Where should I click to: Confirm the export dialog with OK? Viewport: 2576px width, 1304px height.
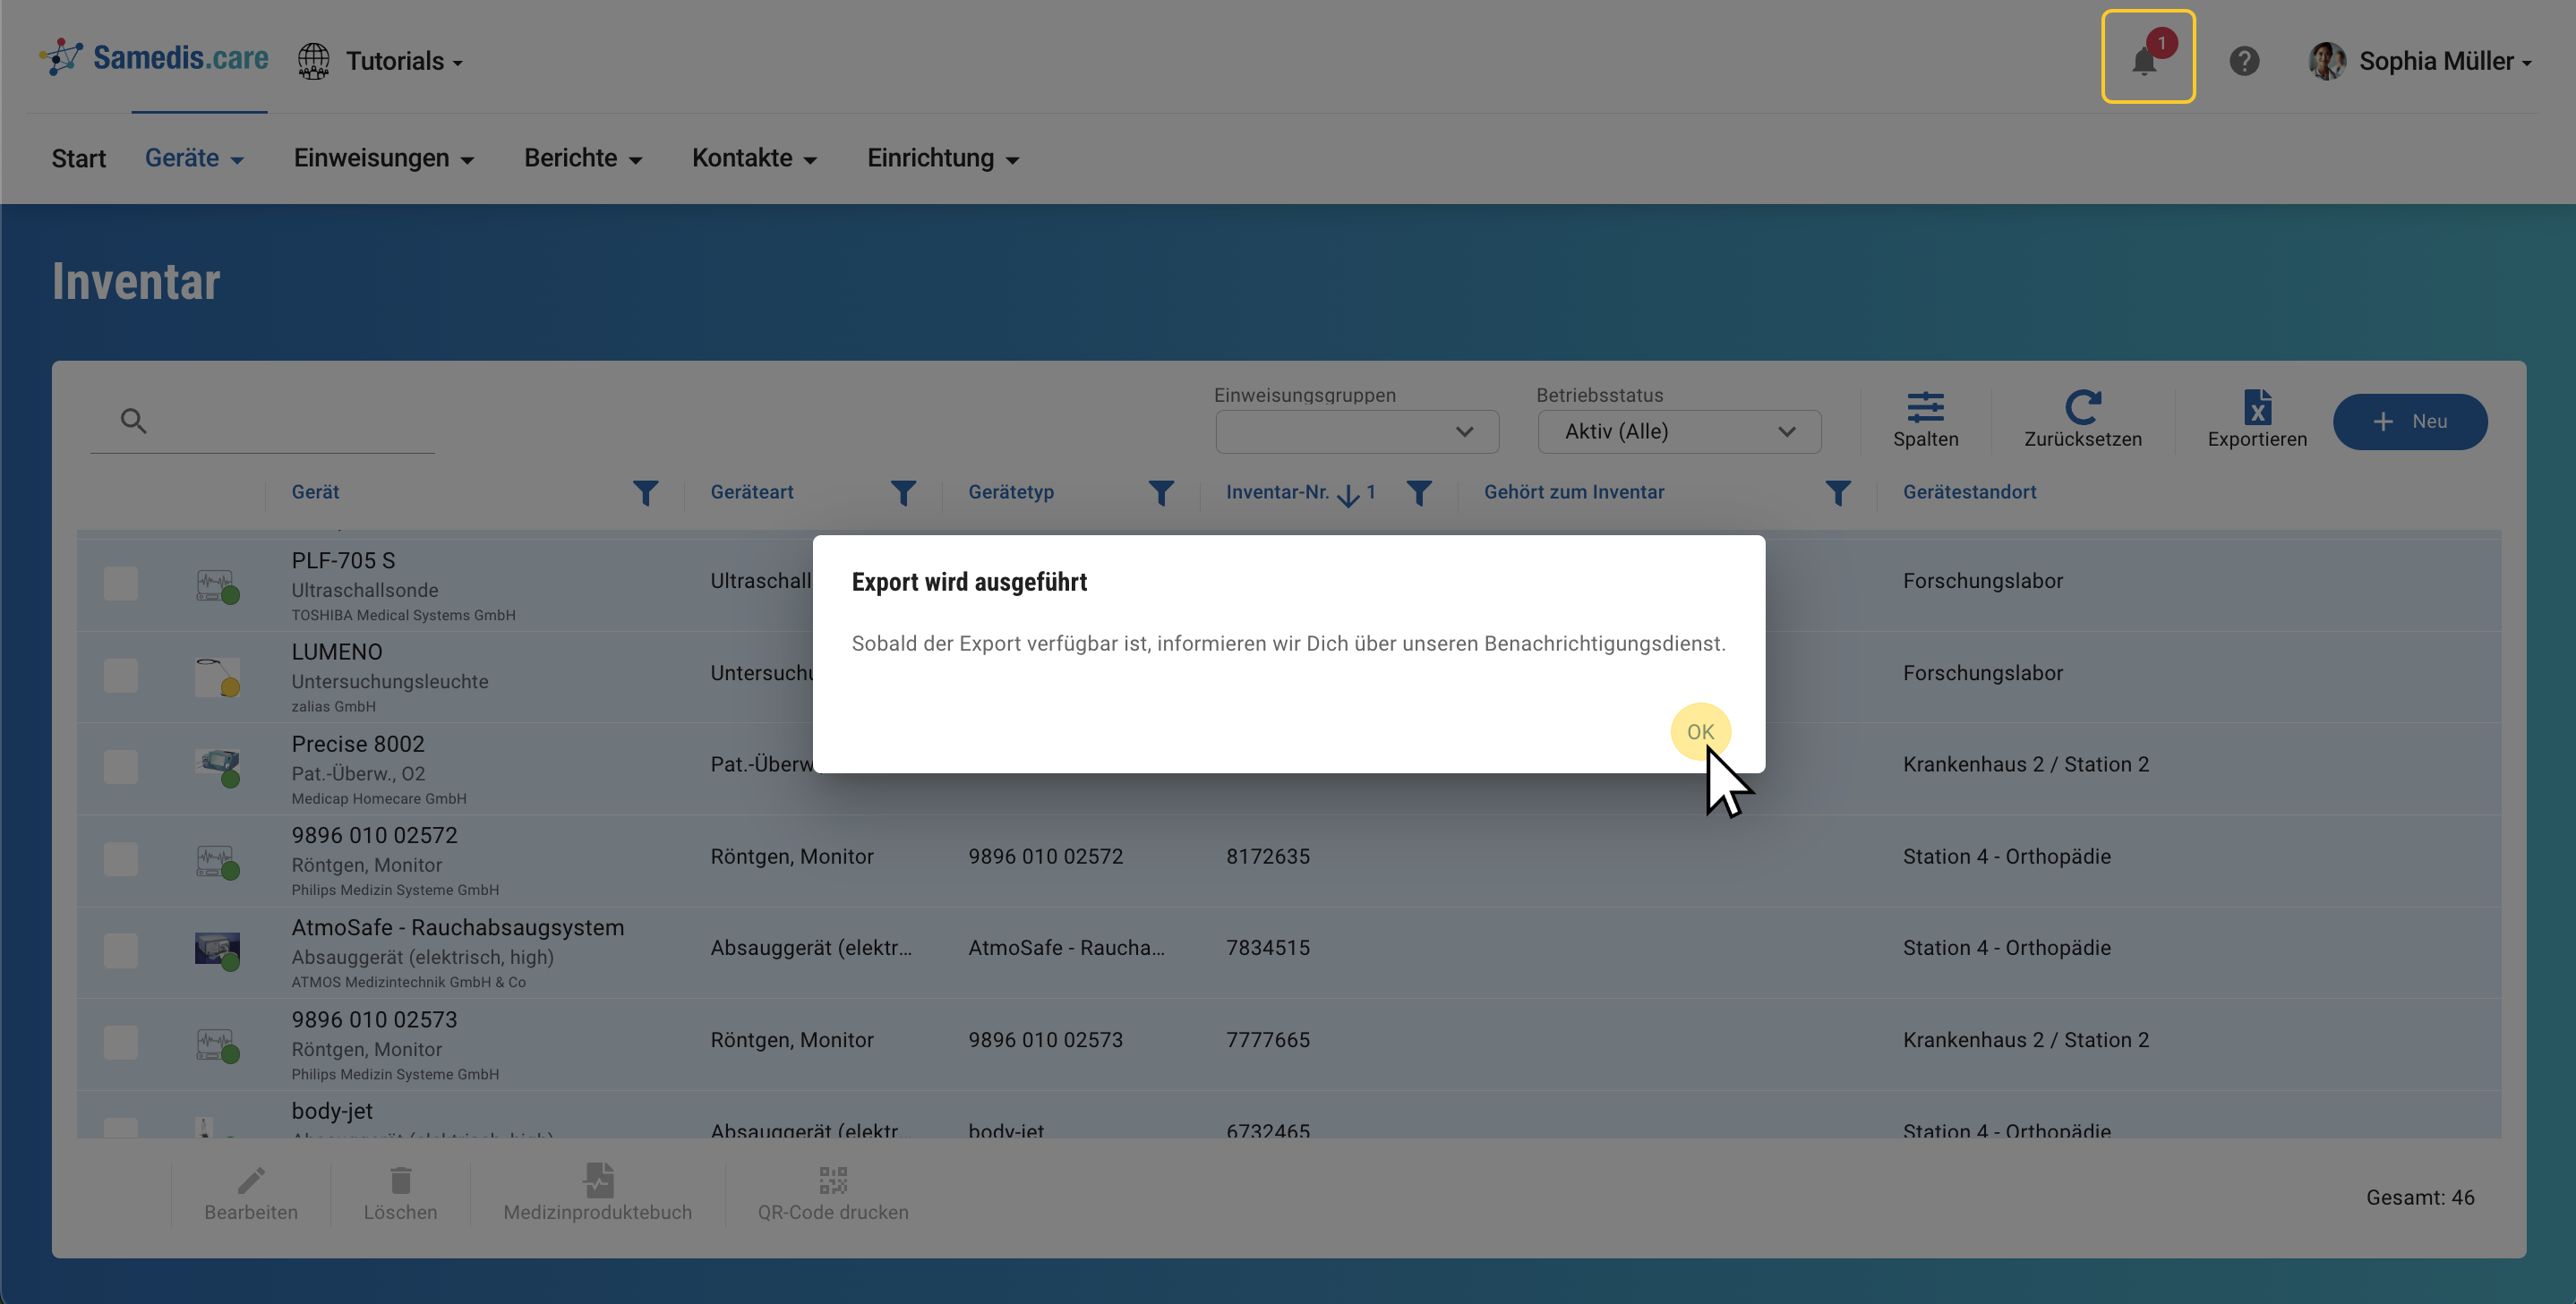(1699, 731)
